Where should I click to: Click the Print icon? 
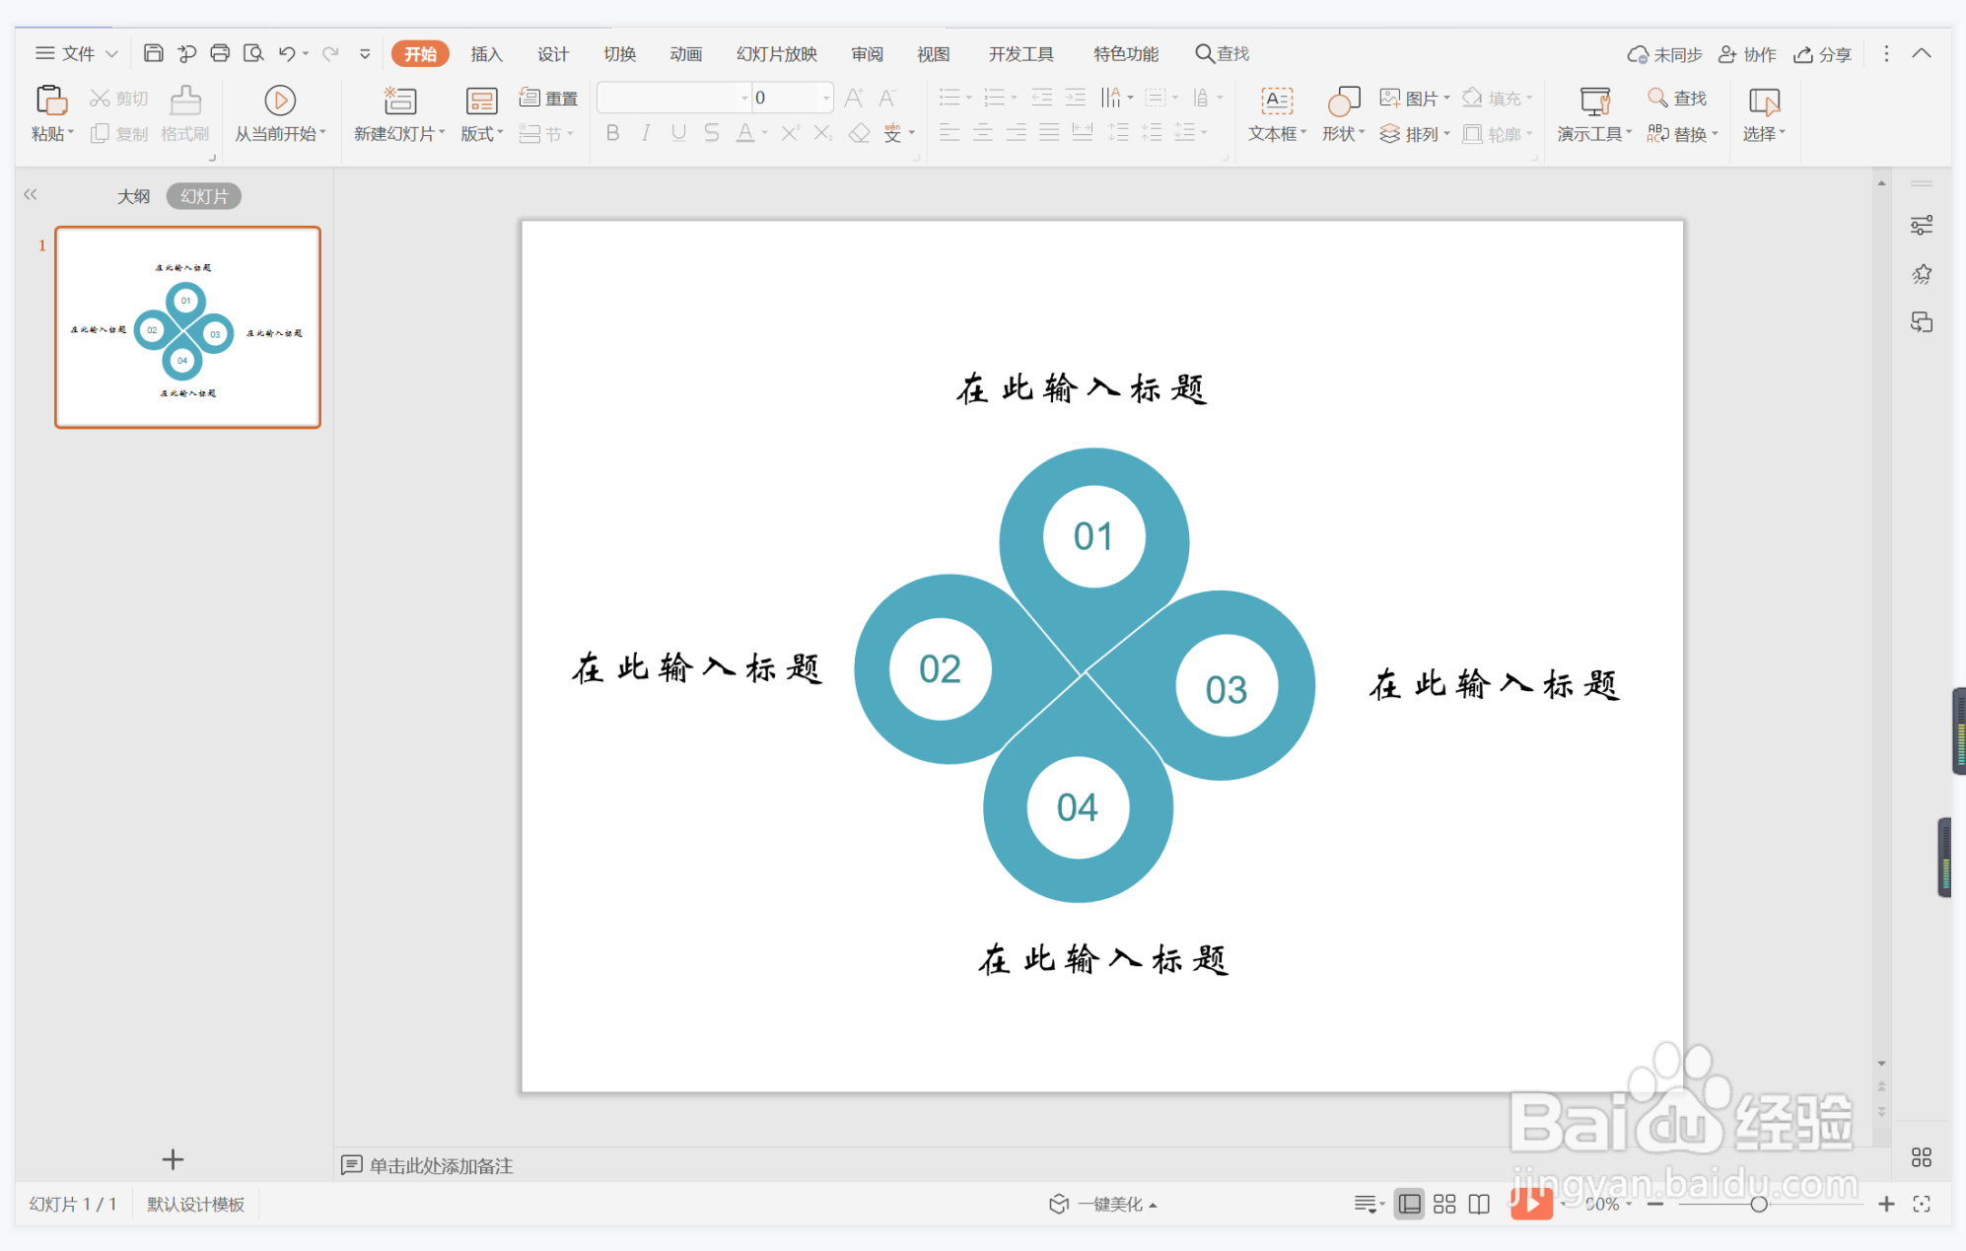click(x=220, y=53)
